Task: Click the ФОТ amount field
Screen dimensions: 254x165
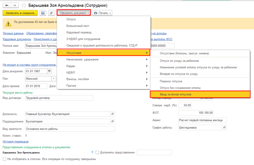Action: pyautogui.click(x=196, y=113)
